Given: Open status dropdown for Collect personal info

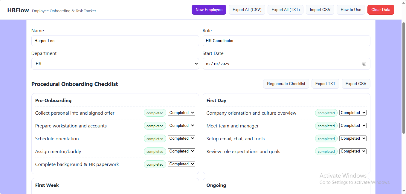Looking at the screenshot, I should click(x=181, y=113).
